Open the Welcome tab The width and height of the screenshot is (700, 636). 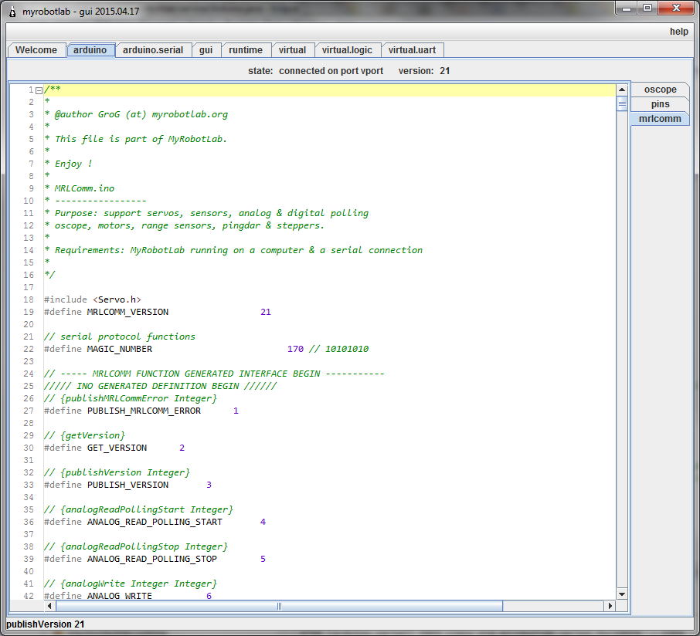36,50
